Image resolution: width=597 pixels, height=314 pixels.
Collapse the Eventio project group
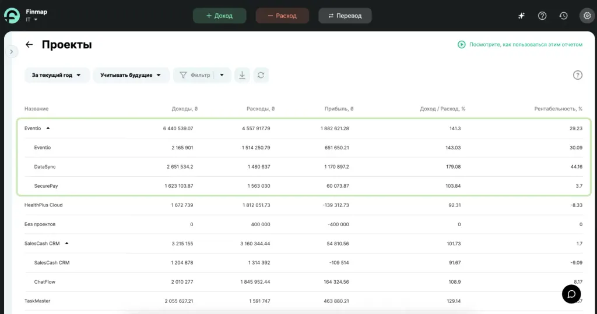[x=48, y=129]
